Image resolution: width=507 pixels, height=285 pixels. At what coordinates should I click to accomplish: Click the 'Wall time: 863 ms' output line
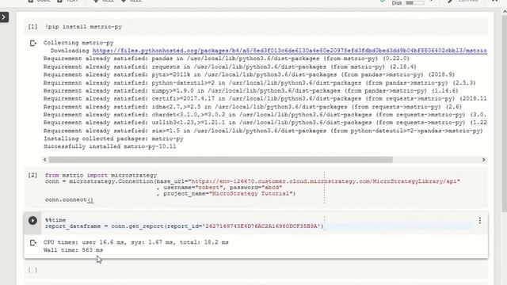pos(74,250)
